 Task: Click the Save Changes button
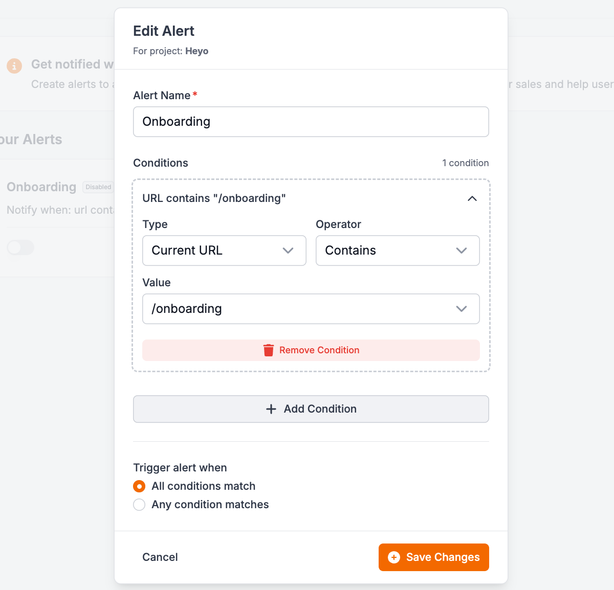click(433, 557)
